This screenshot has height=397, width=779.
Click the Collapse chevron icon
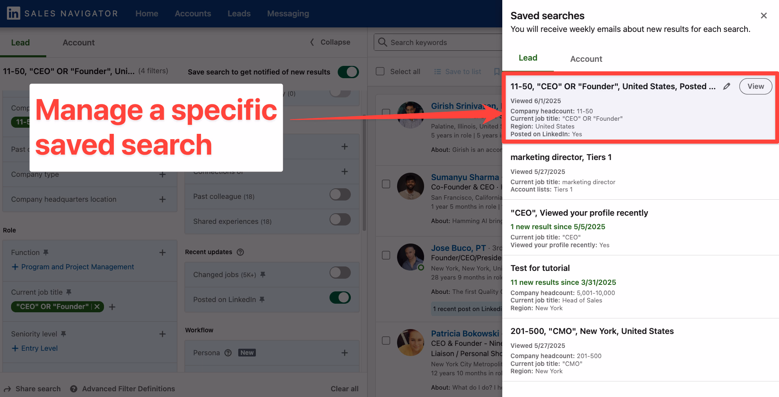312,42
